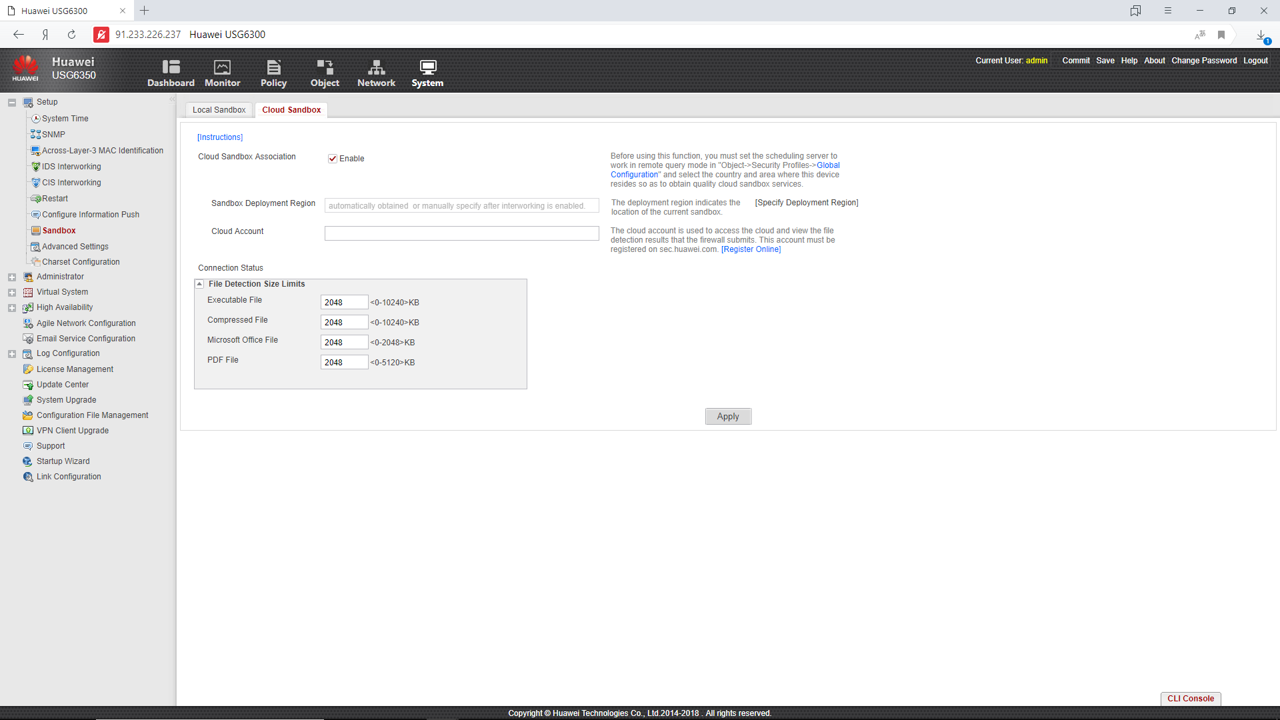The image size is (1280, 720).
Task: Expand the Log Configuration tree node
Action: pyautogui.click(x=12, y=354)
